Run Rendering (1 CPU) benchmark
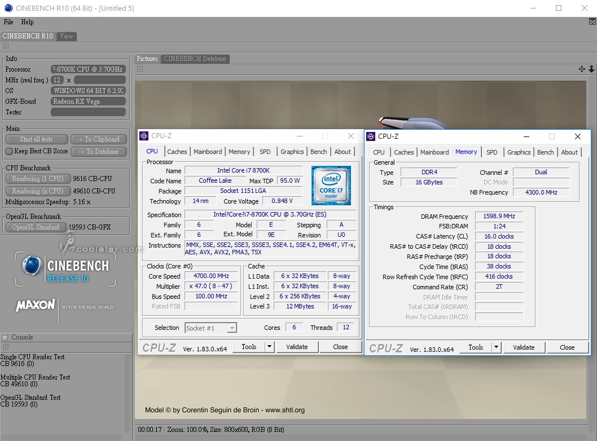The height and width of the screenshot is (441, 597). pos(38,178)
